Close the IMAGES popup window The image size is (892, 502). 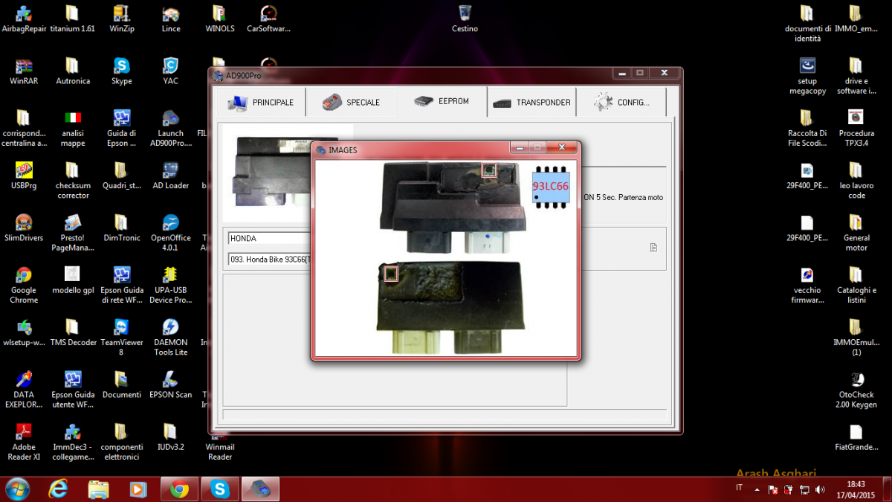[562, 147]
